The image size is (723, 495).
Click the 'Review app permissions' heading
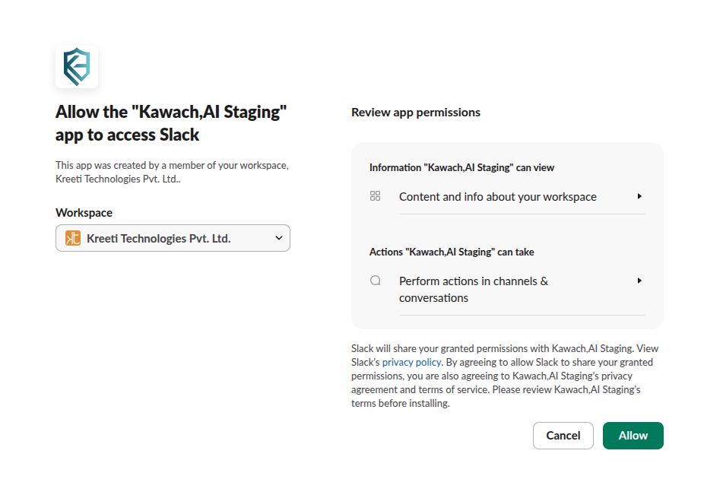click(416, 112)
